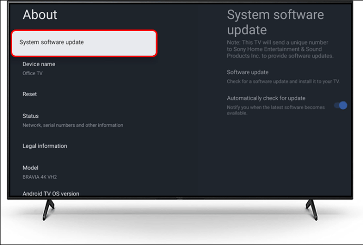The width and height of the screenshot is (363, 245).
Task: Select the Android TV OS version entry
Action: pyautogui.click(x=51, y=193)
